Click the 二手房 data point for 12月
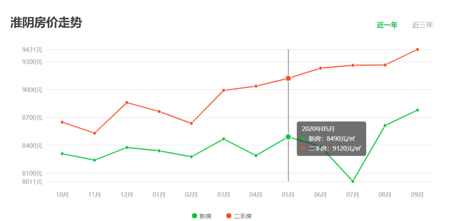The image size is (453, 221). (127, 103)
